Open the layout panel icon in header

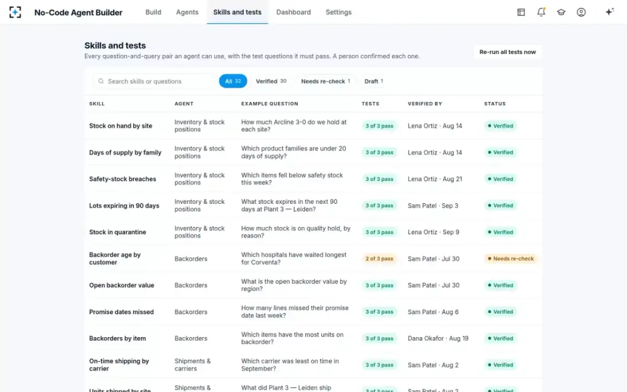click(521, 12)
